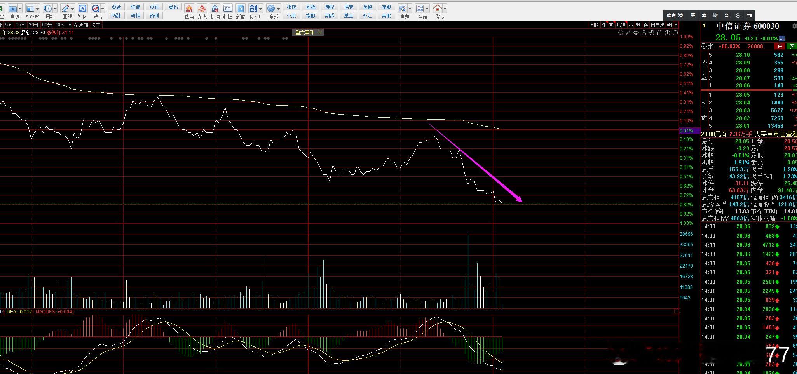Toggle the 竞 auction view button
This screenshot has height=374, width=797.
coord(631,25)
